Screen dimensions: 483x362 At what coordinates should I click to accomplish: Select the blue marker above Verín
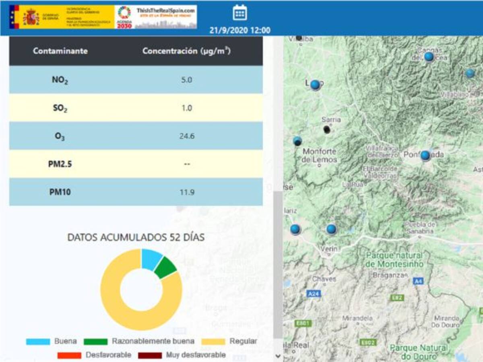331,229
